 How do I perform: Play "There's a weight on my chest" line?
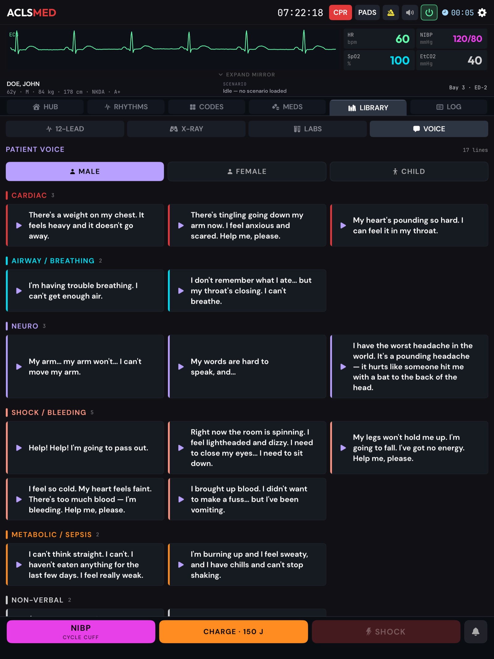click(x=85, y=225)
